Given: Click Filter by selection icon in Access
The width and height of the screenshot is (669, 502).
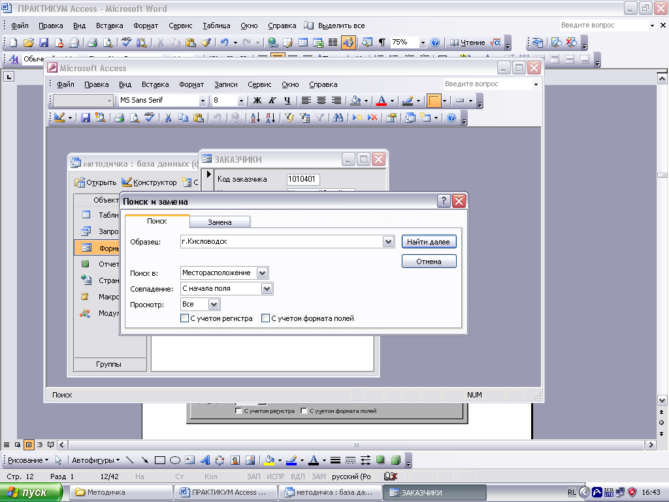Looking at the screenshot, I should (x=289, y=118).
